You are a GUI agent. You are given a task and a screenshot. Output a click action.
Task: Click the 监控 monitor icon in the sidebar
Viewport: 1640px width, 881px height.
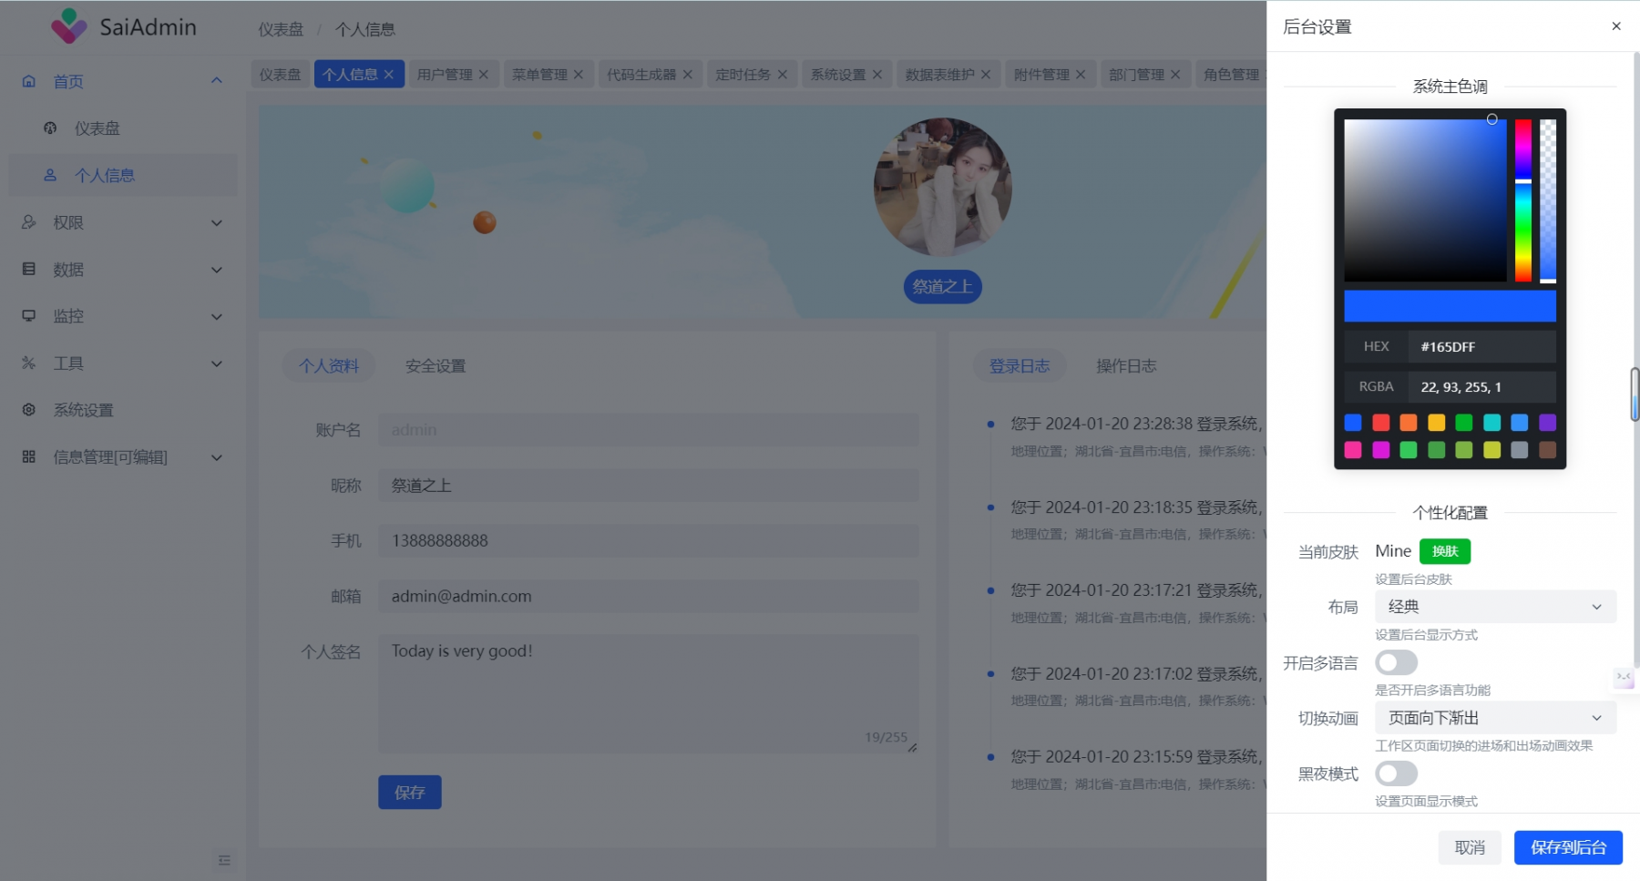tap(29, 316)
